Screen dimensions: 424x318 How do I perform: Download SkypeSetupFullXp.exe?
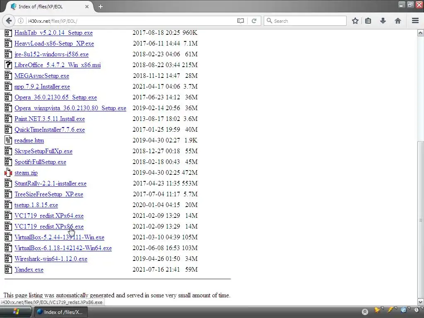click(x=43, y=151)
